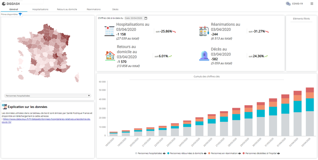Toggle visibility of Personnes hospitalisées series
The width and height of the screenshot is (318, 160).
pyautogui.click(x=164, y=153)
